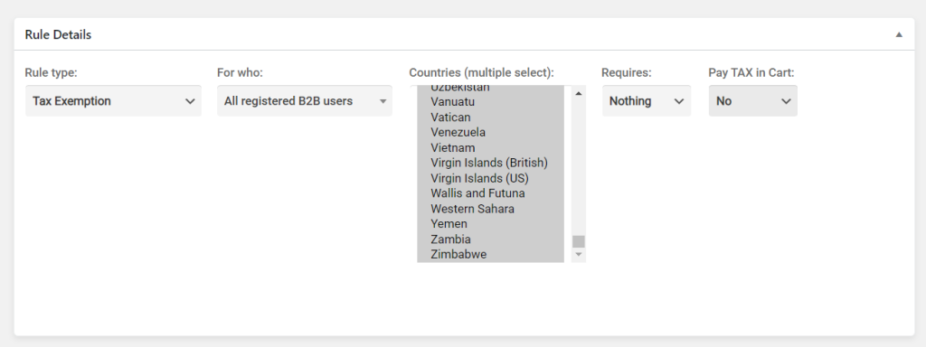
Task: Click the country list scroll up arrow
Action: [x=579, y=93]
